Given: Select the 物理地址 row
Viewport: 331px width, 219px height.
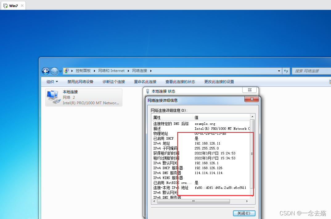Looking at the screenshot, I should (201, 133).
